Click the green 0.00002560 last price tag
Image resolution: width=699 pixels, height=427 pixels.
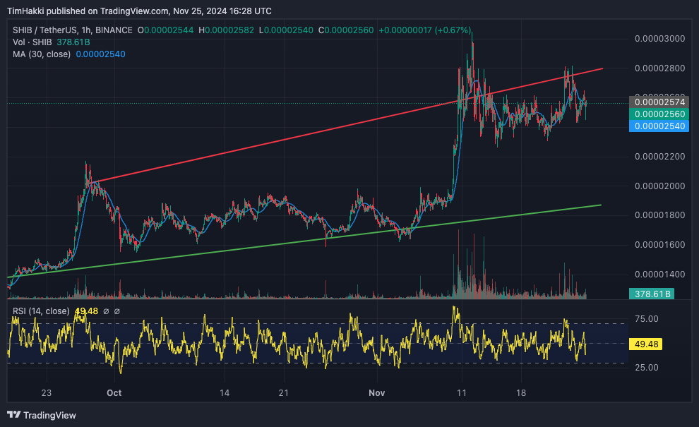coord(659,114)
